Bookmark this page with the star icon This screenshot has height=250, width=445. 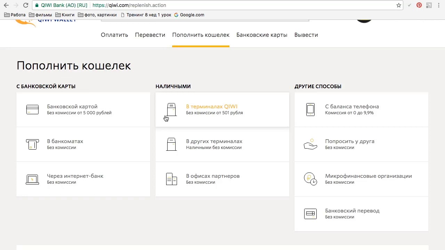[399, 5]
